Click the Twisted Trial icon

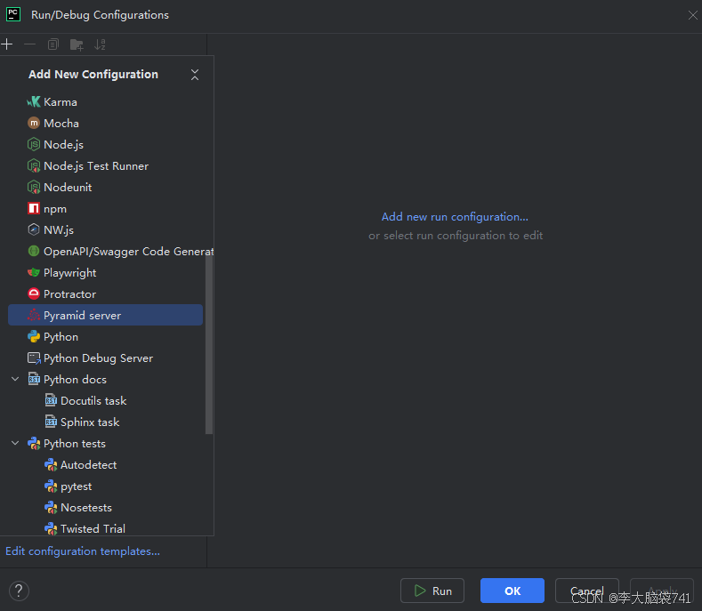click(x=51, y=528)
